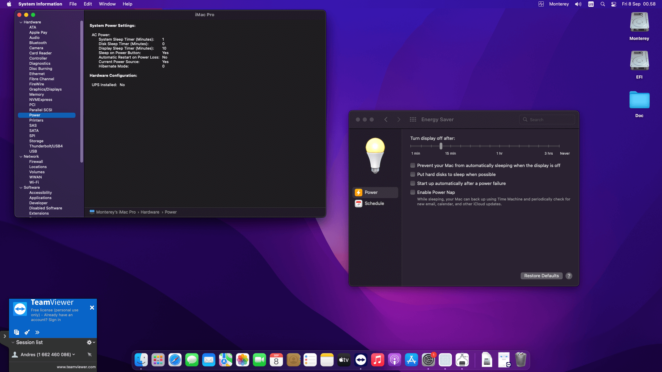Collapse the Software tree section
Image resolution: width=662 pixels, height=372 pixels.
click(x=21, y=188)
